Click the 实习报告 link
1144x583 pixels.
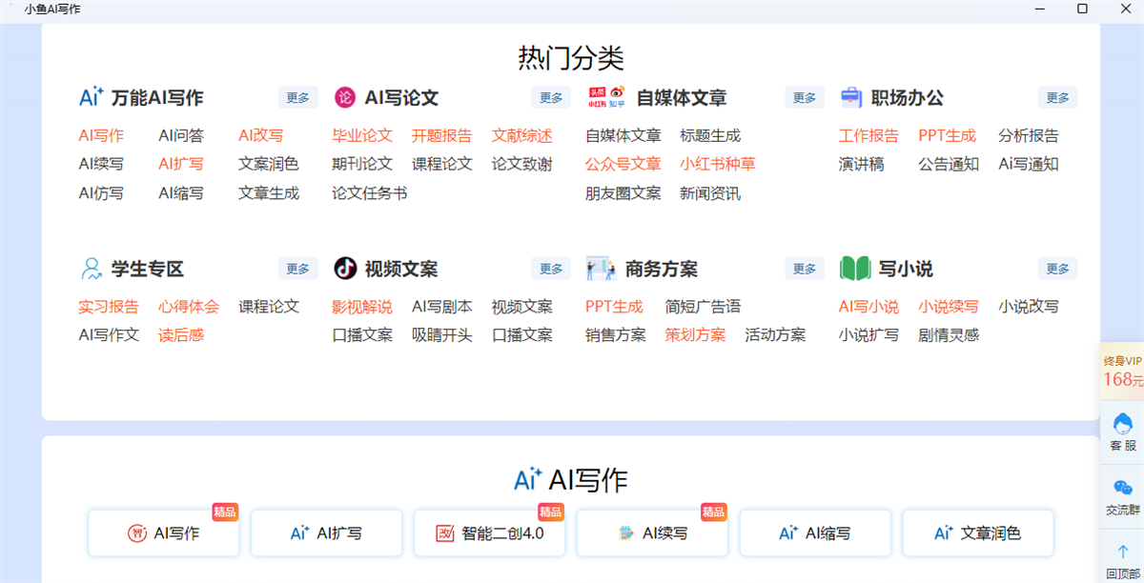(x=108, y=306)
